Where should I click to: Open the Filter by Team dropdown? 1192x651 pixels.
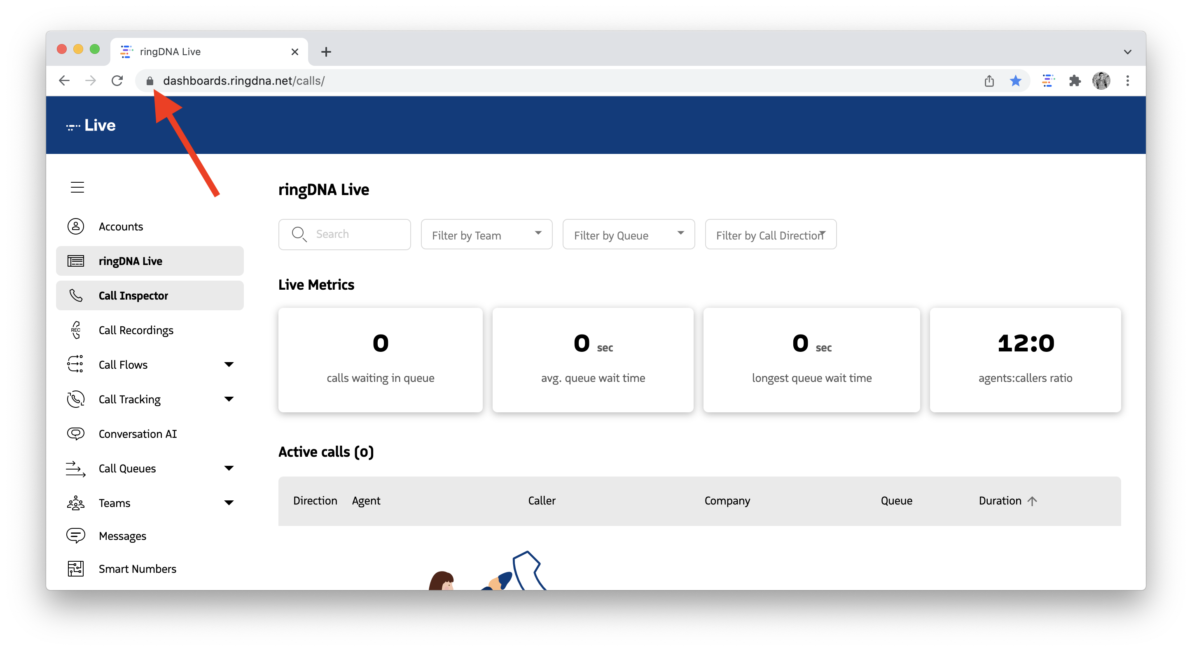click(x=486, y=235)
